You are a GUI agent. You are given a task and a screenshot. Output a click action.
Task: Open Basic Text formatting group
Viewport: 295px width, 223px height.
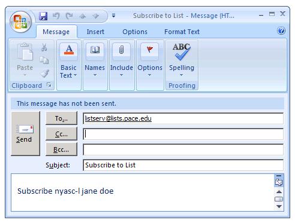pos(68,65)
